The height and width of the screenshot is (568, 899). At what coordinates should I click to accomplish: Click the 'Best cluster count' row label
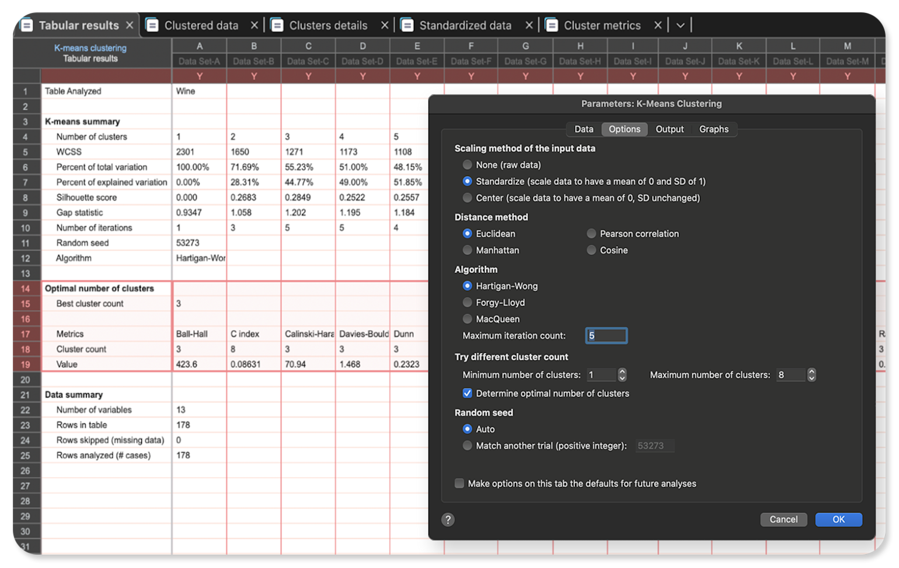[90, 304]
